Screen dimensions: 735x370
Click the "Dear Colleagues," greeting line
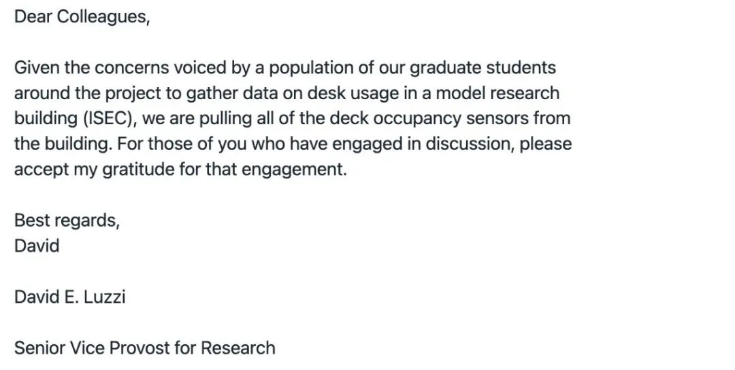82,17
